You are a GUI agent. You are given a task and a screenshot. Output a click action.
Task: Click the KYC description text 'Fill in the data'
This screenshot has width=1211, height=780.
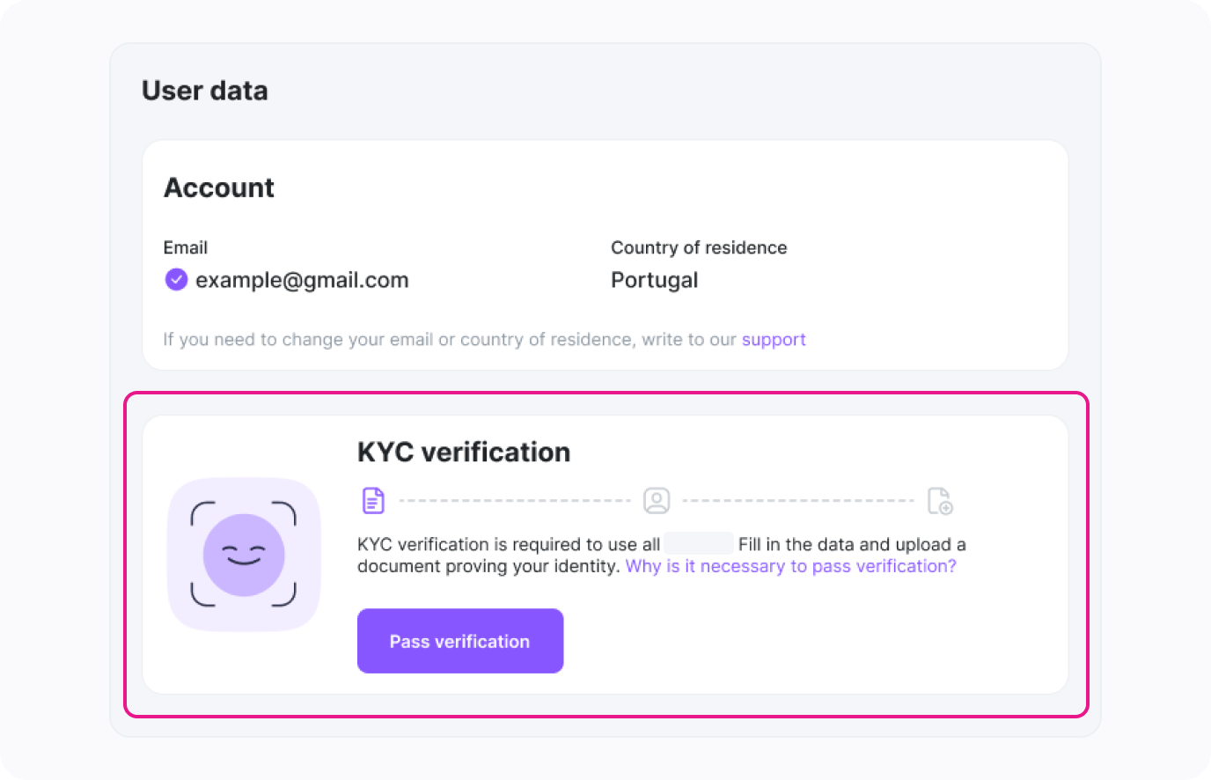click(796, 544)
